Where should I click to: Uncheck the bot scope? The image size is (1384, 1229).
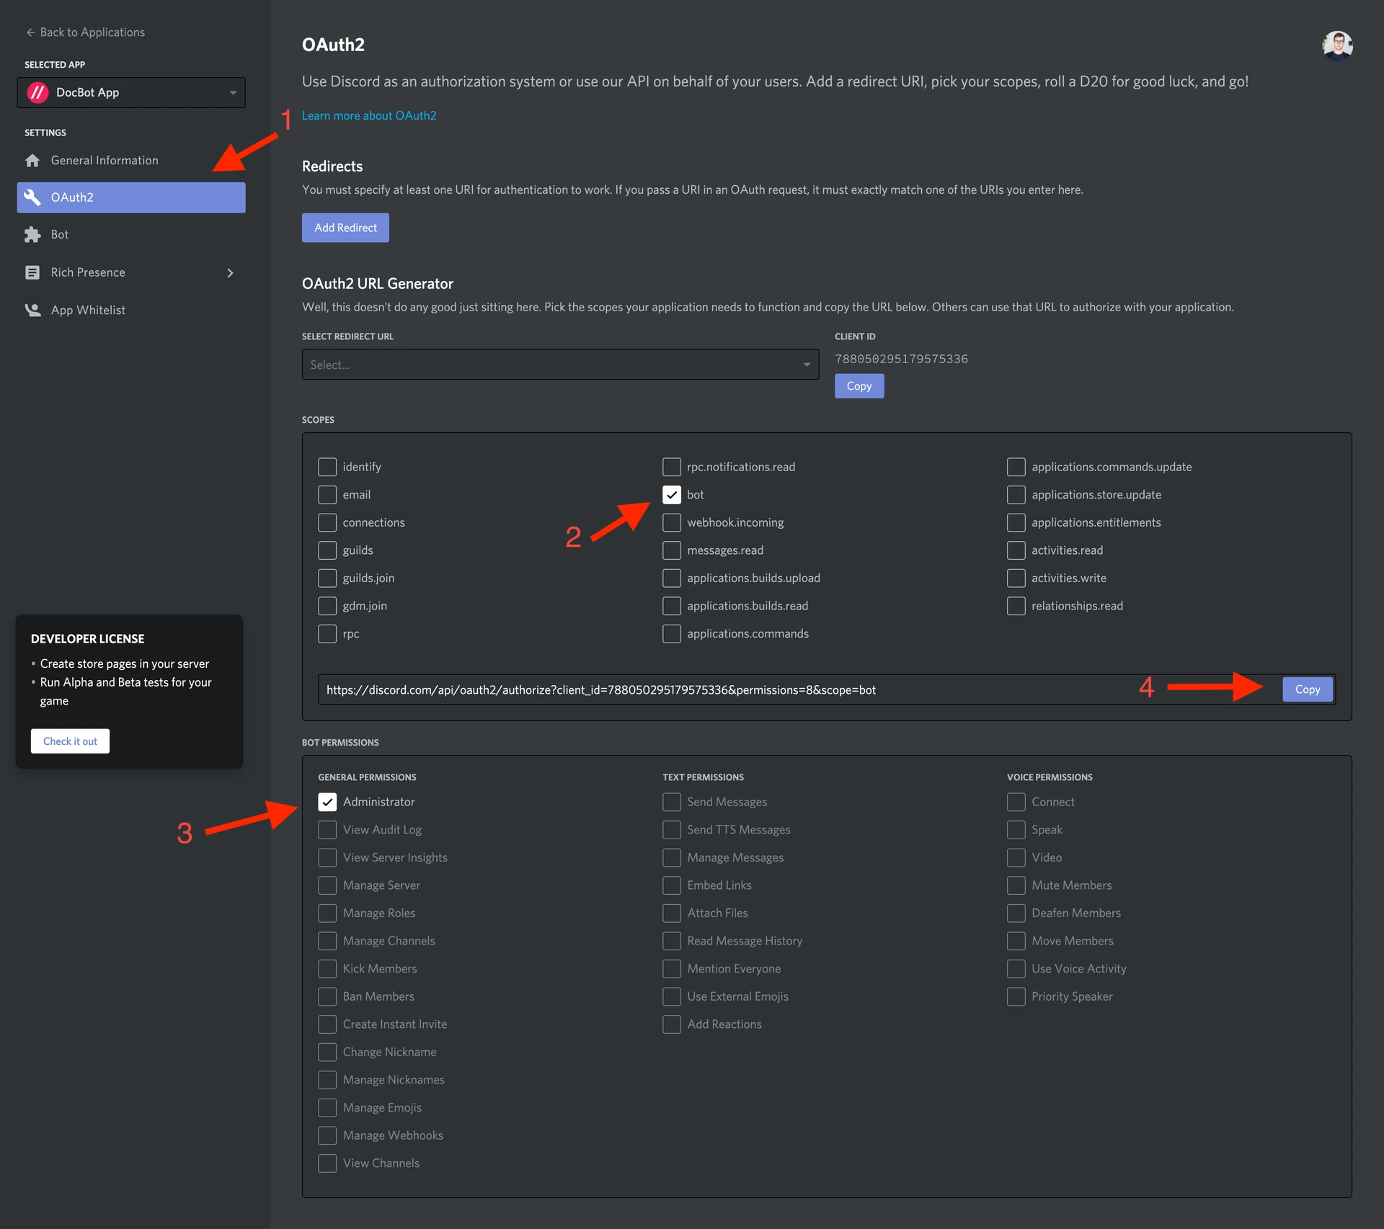(672, 494)
